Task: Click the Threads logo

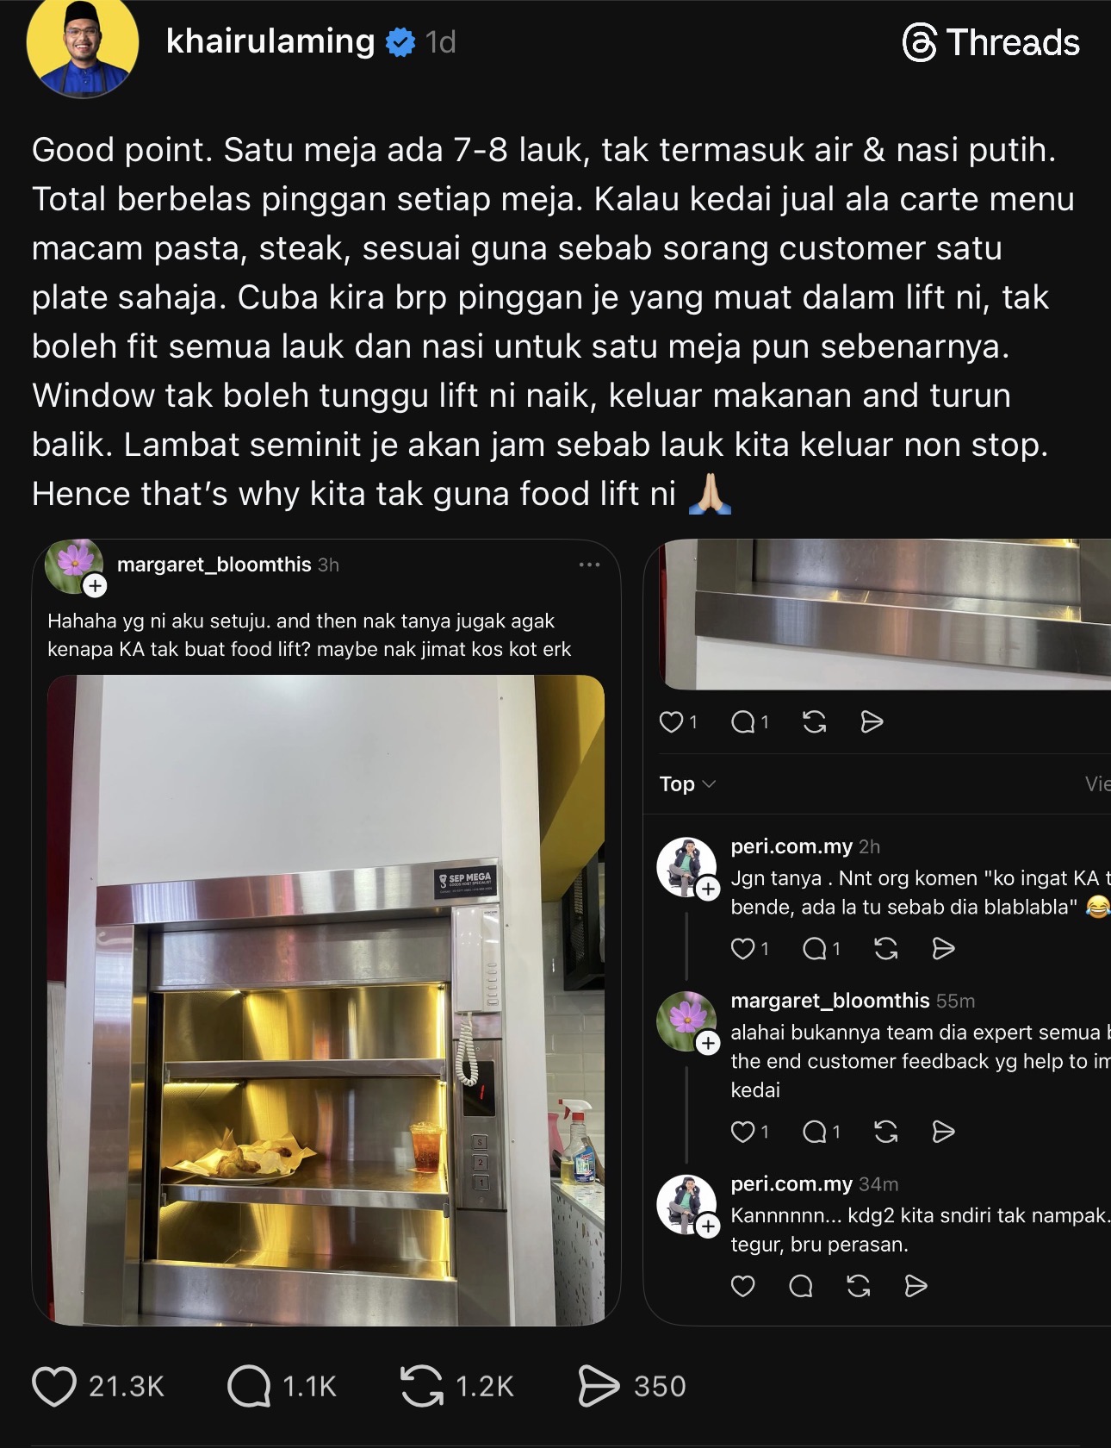Action: point(991,42)
